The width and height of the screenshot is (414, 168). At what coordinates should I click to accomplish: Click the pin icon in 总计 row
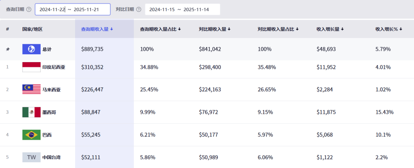[7, 49]
